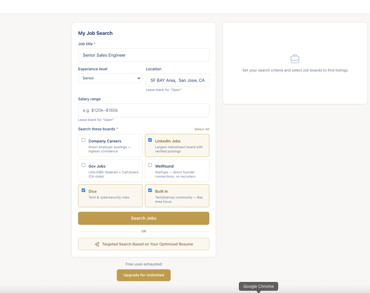Uncheck the Built In board
The image size is (370, 293).
(x=150, y=190)
